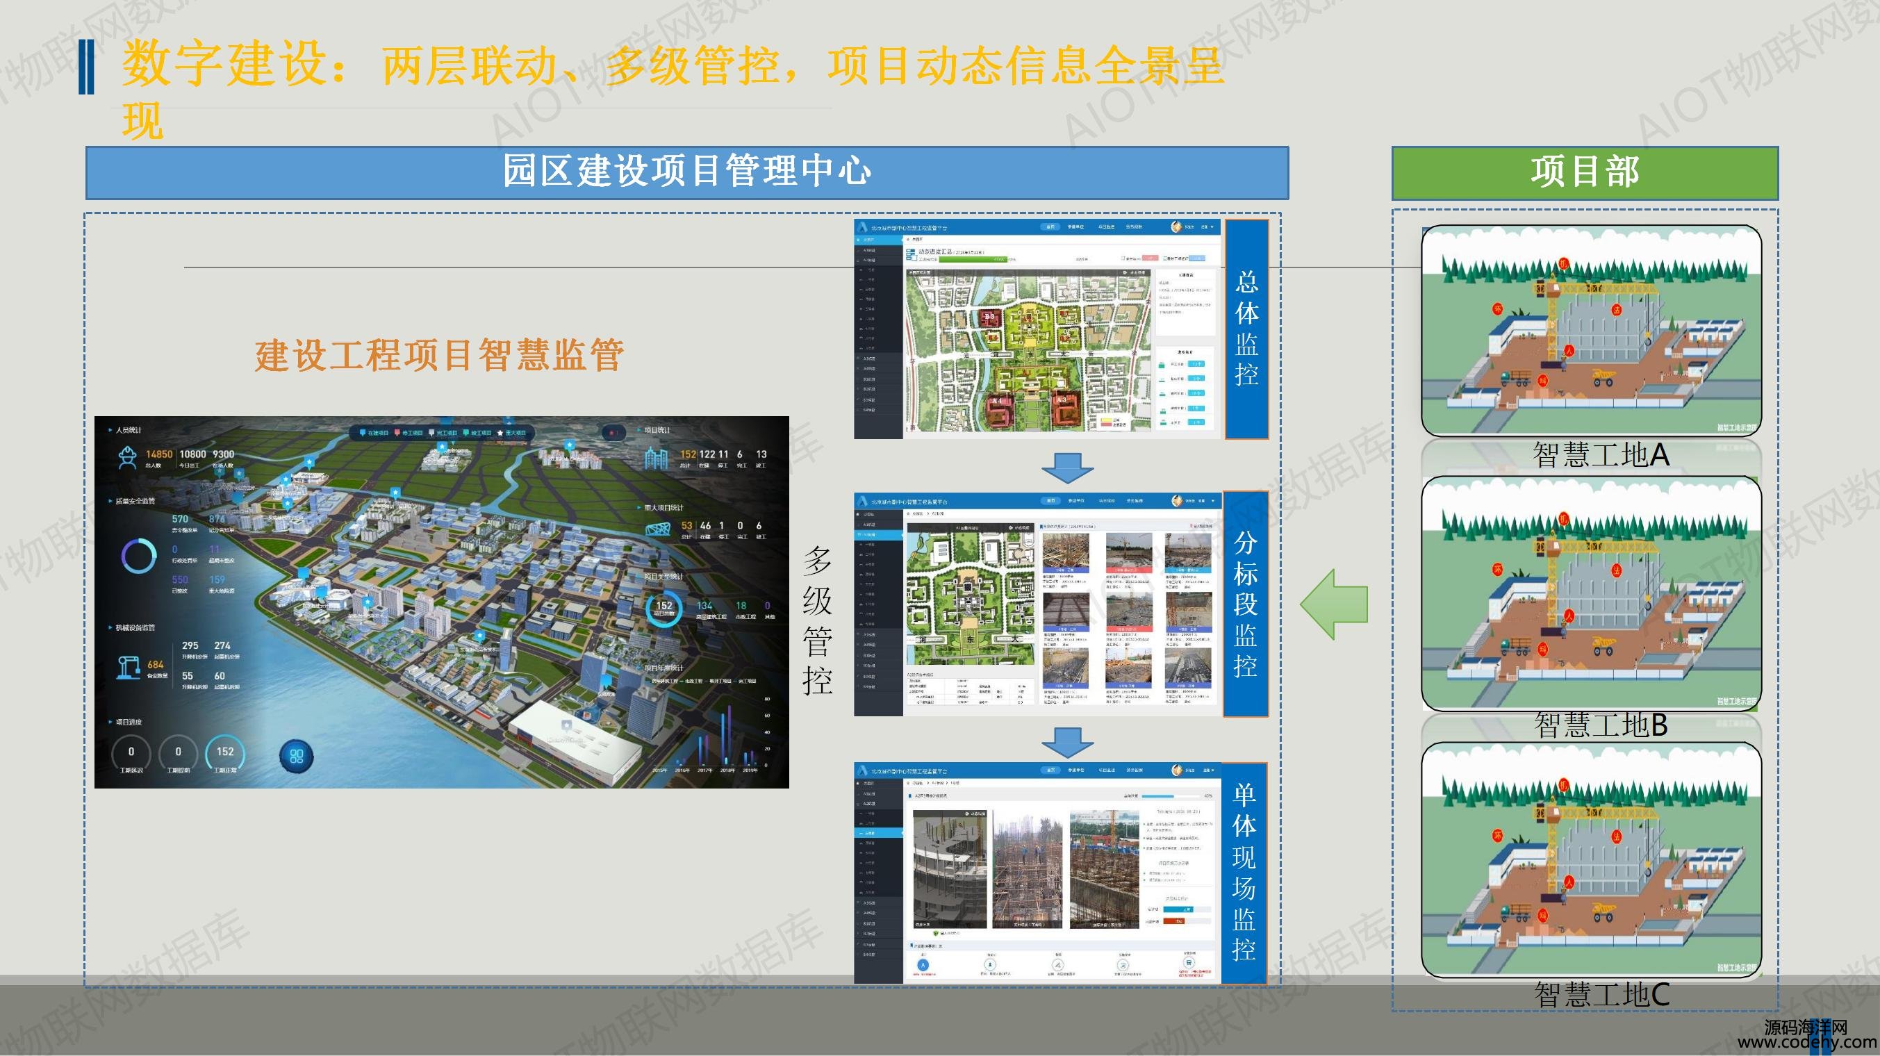Click the worker helmet icon under 人员统计
Screen dimensions: 1880x1056
coord(128,459)
